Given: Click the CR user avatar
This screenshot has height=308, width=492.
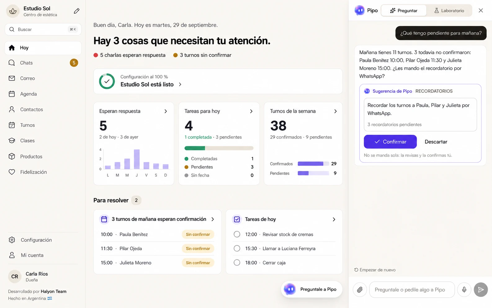Looking at the screenshot, I should pos(15,277).
